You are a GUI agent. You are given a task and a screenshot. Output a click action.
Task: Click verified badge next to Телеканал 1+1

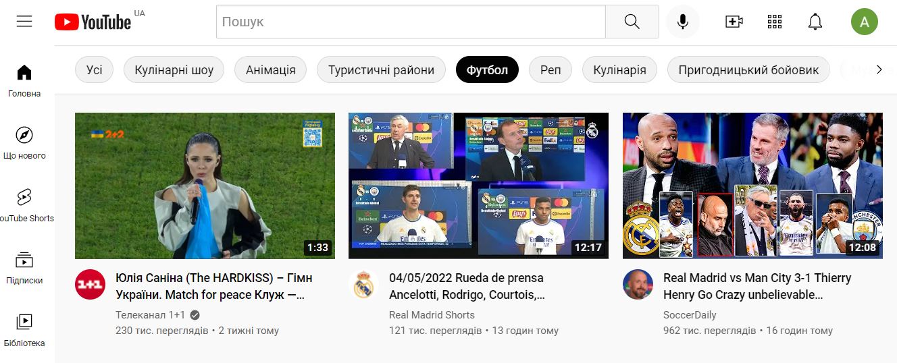tap(195, 315)
